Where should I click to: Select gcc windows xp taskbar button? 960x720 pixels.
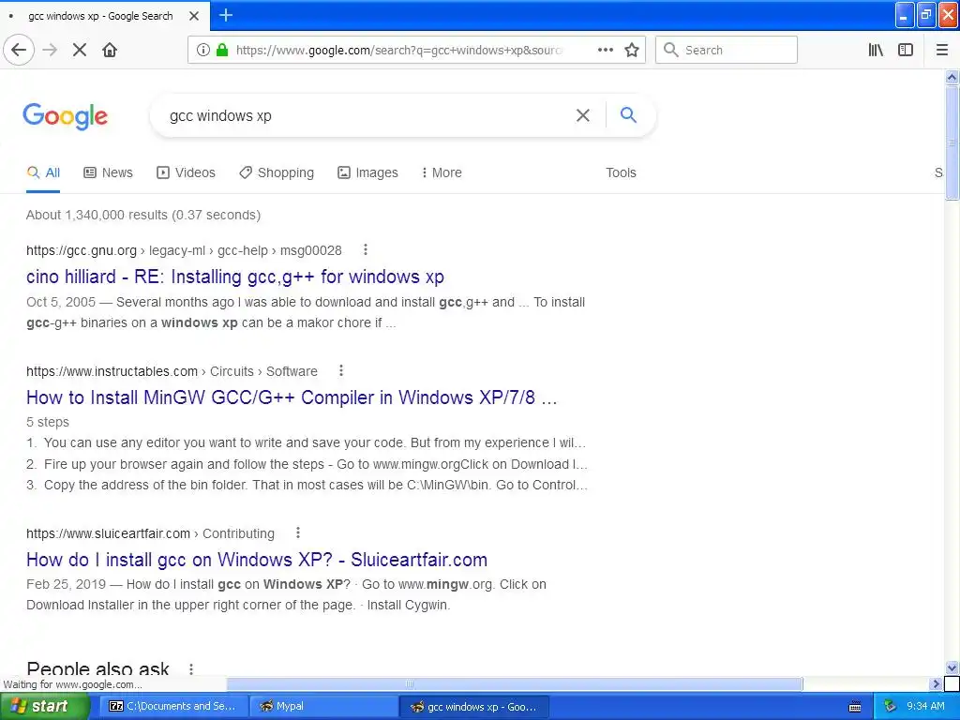pyautogui.click(x=474, y=706)
